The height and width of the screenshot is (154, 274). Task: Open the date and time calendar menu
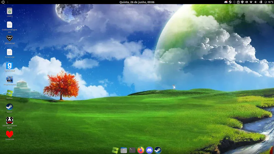click(137, 2)
